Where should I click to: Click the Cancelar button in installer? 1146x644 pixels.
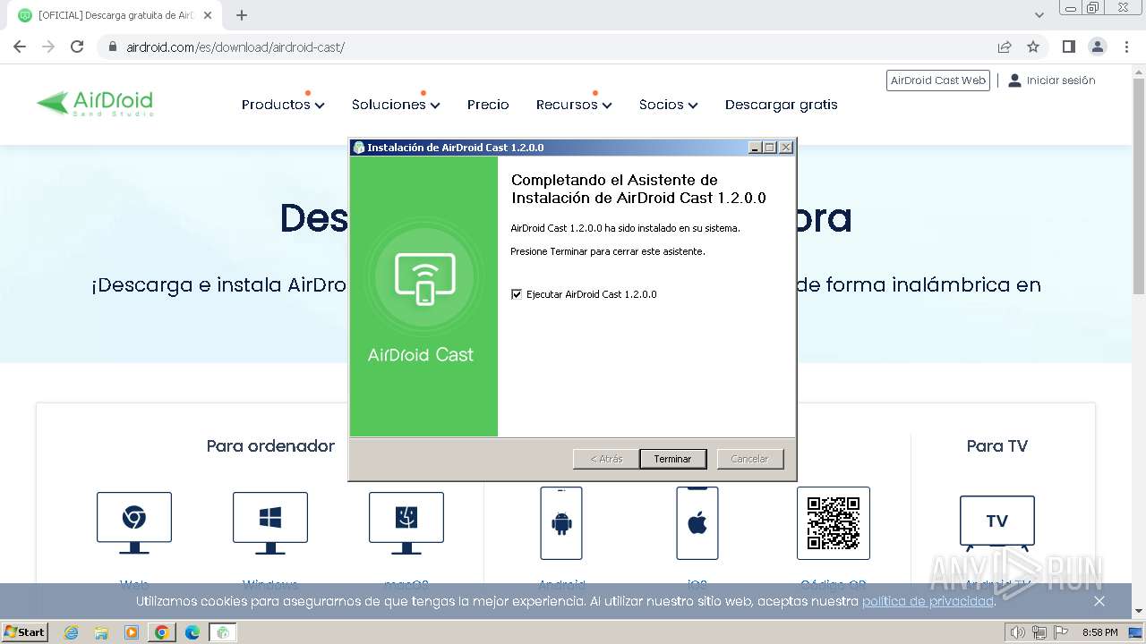click(x=750, y=459)
